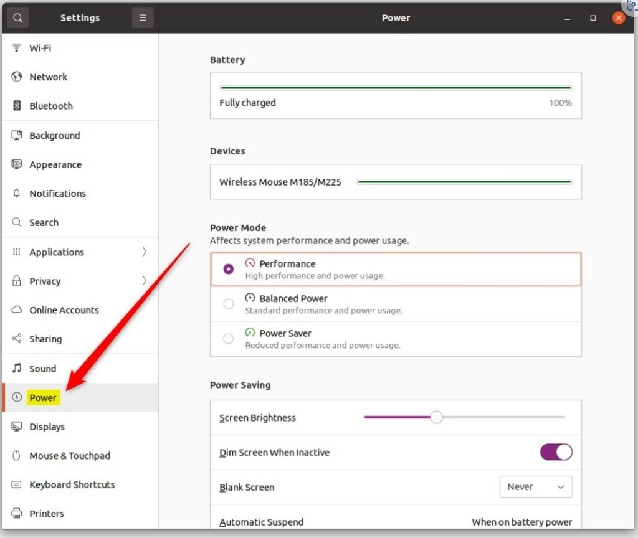Click the Displays monitor icon
The image size is (638, 538).
(17, 427)
